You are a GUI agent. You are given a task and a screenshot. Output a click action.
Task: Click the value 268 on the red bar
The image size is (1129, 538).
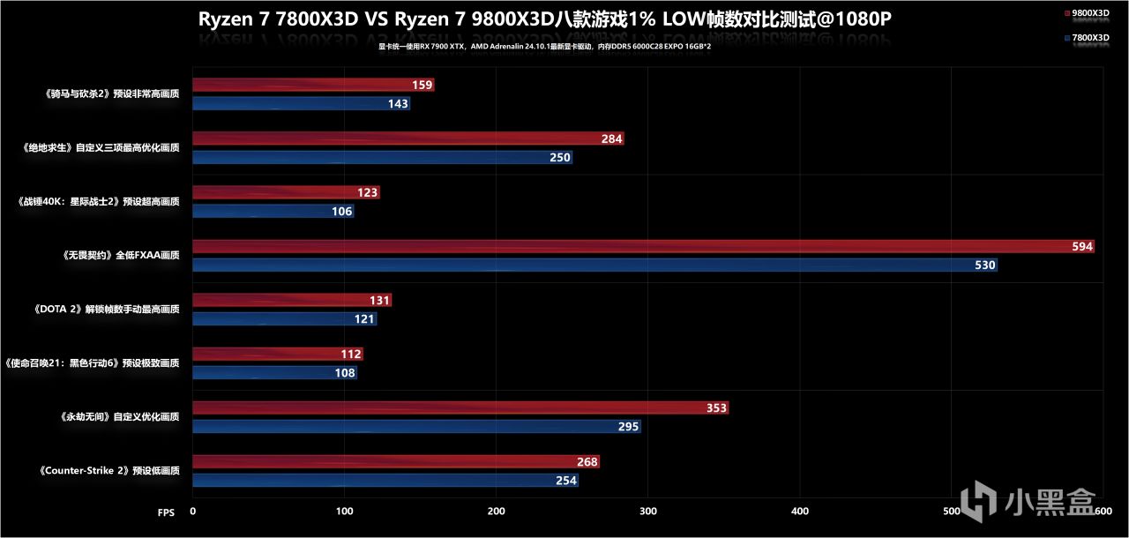click(x=587, y=462)
